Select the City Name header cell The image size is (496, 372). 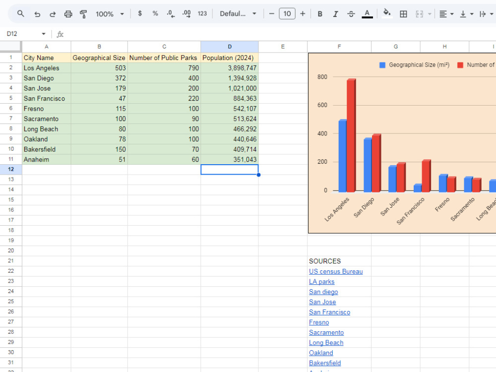point(47,58)
